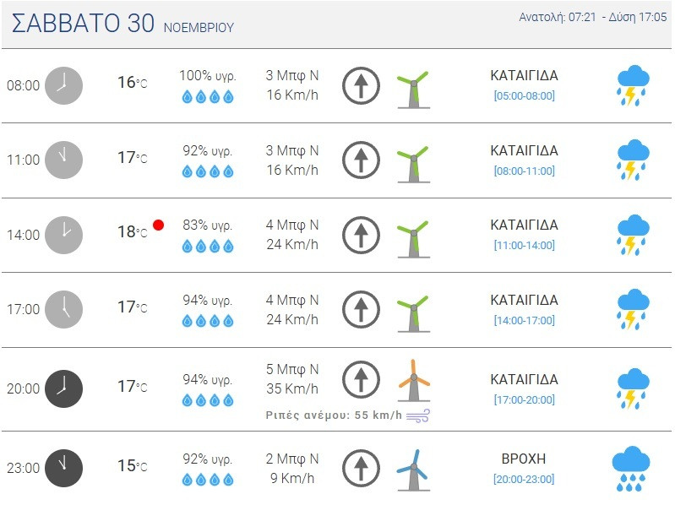Image resolution: width=675 pixels, height=505 pixels.
Task: Click the 14:00 clock icon
Action: (x=63, y=235)
